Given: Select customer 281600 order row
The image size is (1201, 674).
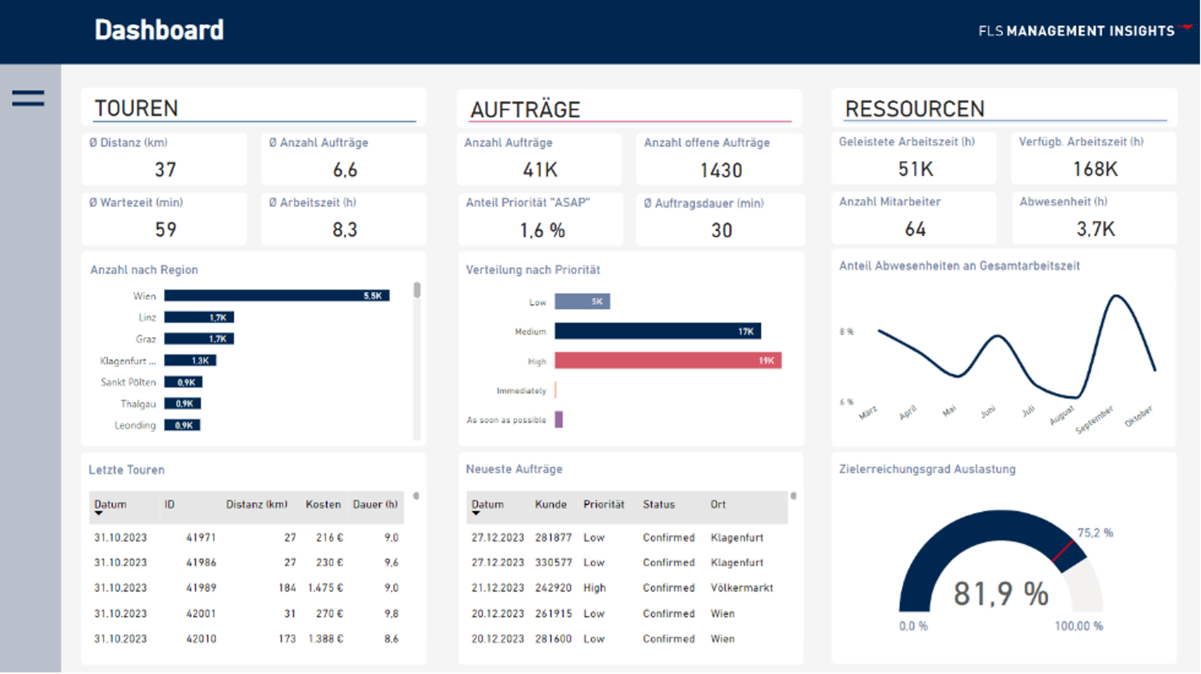Looking at the screenshot, I should (x=627, y=639).
